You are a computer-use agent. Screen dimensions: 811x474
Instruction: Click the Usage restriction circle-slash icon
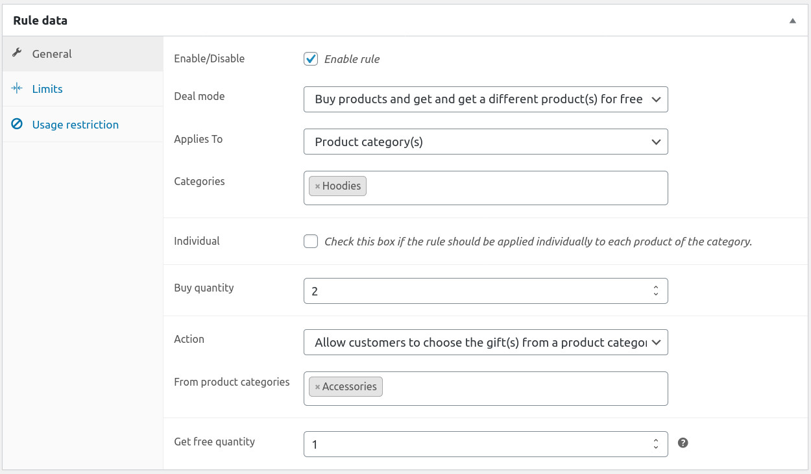(18, 124)
